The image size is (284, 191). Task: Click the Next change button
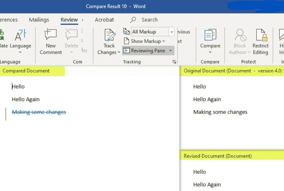pos(180,41)
